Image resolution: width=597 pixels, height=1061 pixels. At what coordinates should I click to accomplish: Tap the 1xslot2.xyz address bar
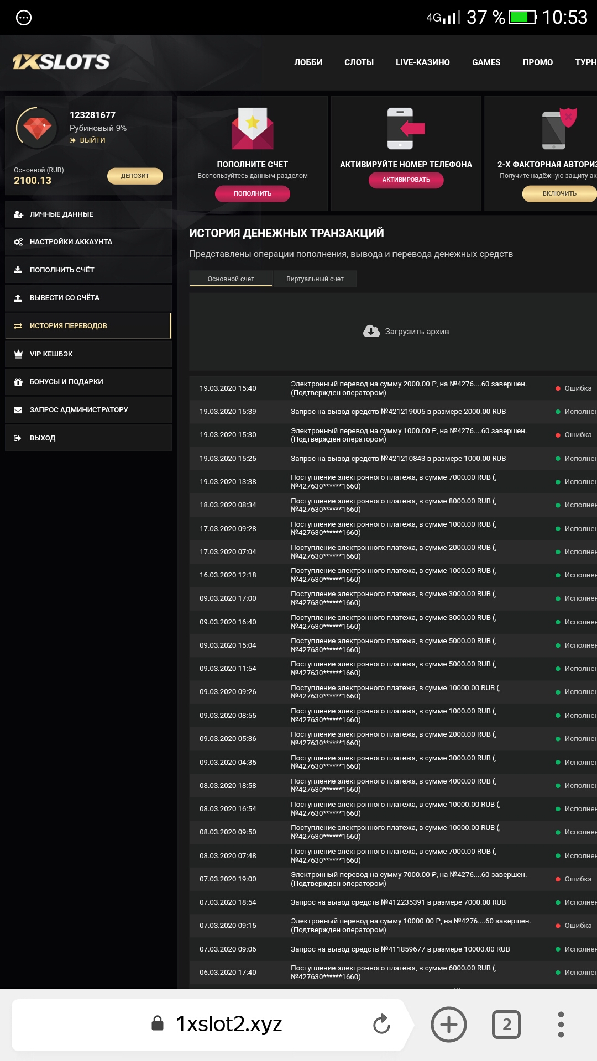click(228, 1024)
